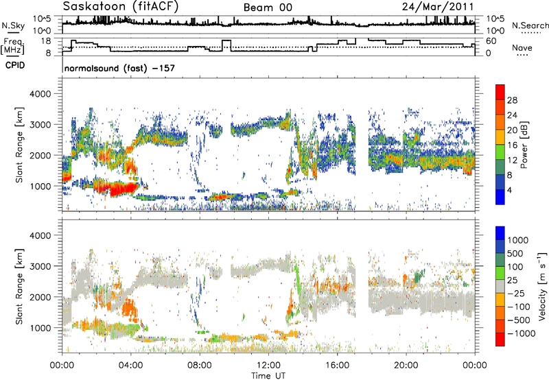This screenshot has height=380, width=549.
Task: Click the dotted line legend under N.Search
Action: (x=531, y=32)
